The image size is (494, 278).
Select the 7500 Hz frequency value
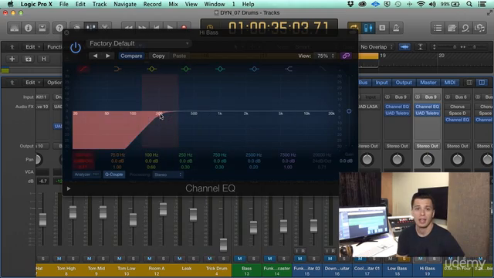coord(288,154)
